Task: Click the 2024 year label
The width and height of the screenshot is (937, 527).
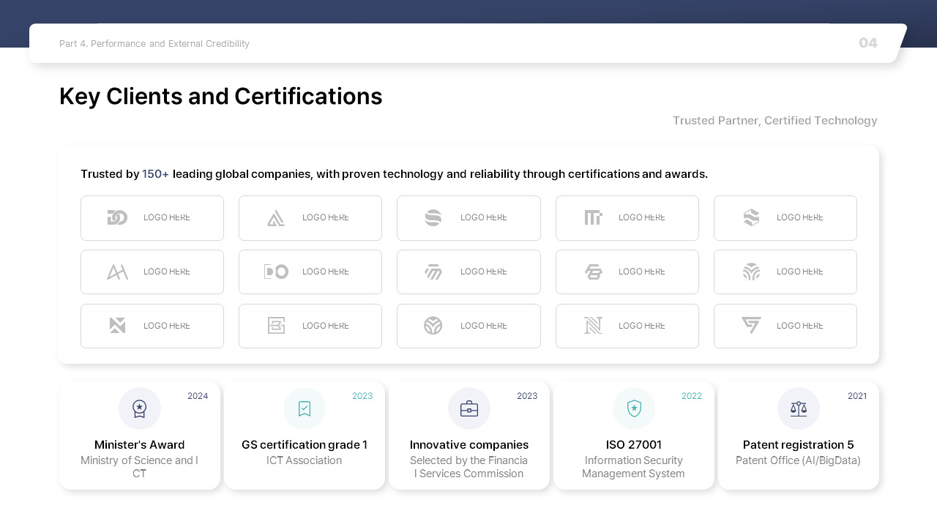Action: (198, 396)
